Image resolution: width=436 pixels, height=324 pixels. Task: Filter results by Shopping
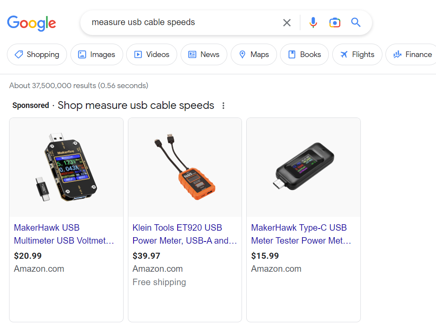pos(37,54)
